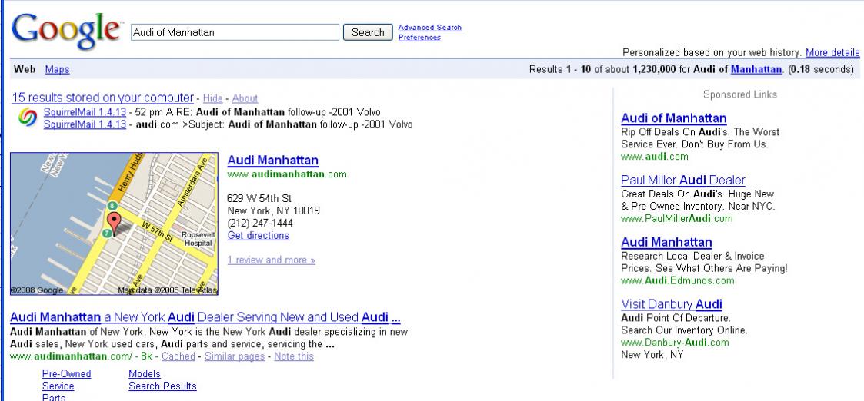This screenshot has height=401, width=864.
Task: Click the Google Desktop swirl icon
Action: pos(27,119)
